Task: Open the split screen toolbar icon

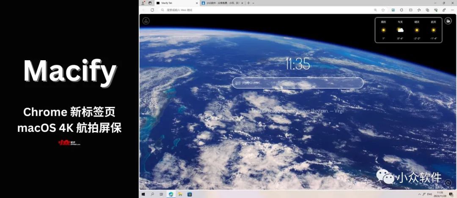Action: tap(410, 10)
